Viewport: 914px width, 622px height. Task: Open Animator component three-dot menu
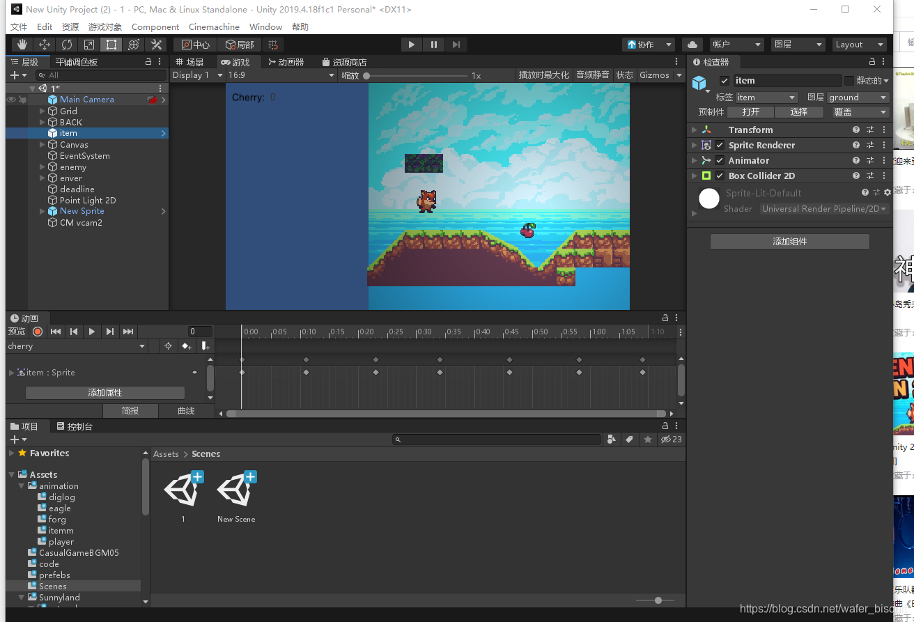click(884, 161)
